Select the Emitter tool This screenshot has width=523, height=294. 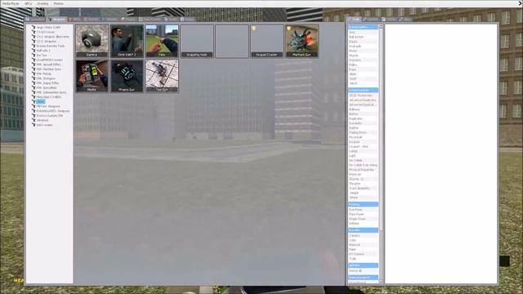[x=363, y=128]
